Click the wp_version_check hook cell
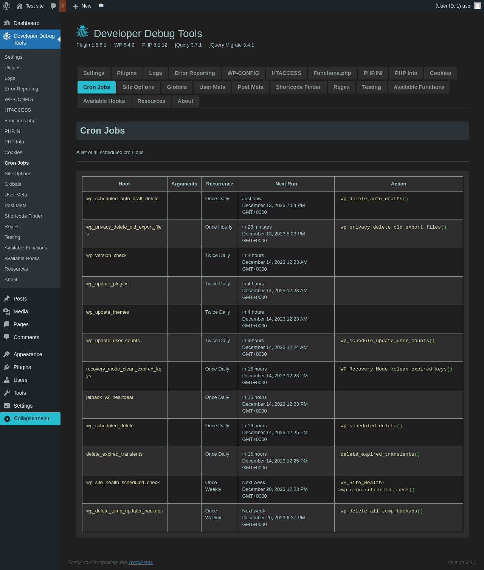Viewport: 484px width, 570px height. 106,255
